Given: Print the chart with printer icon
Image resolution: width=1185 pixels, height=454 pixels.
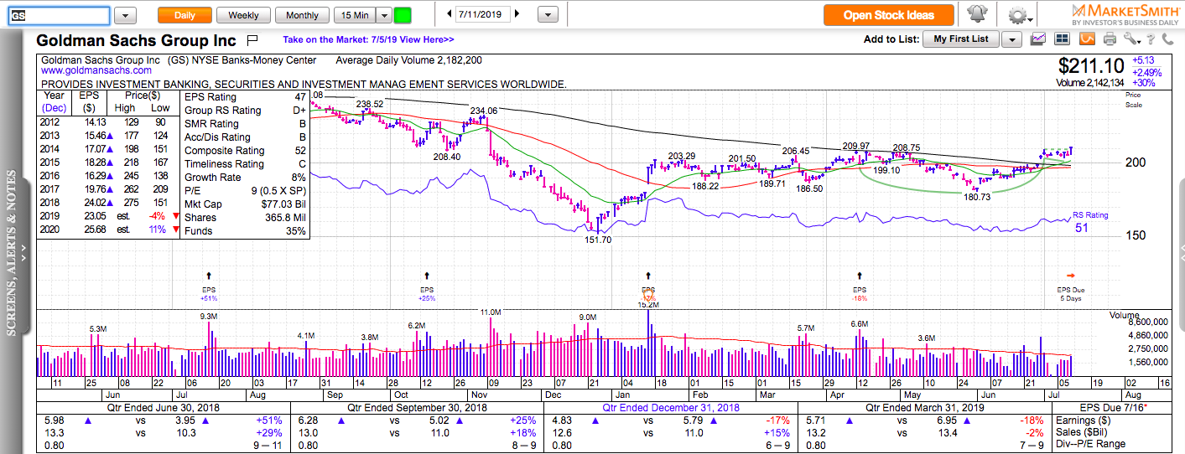Looking at the screenshot, I should tap(1110, 39).
